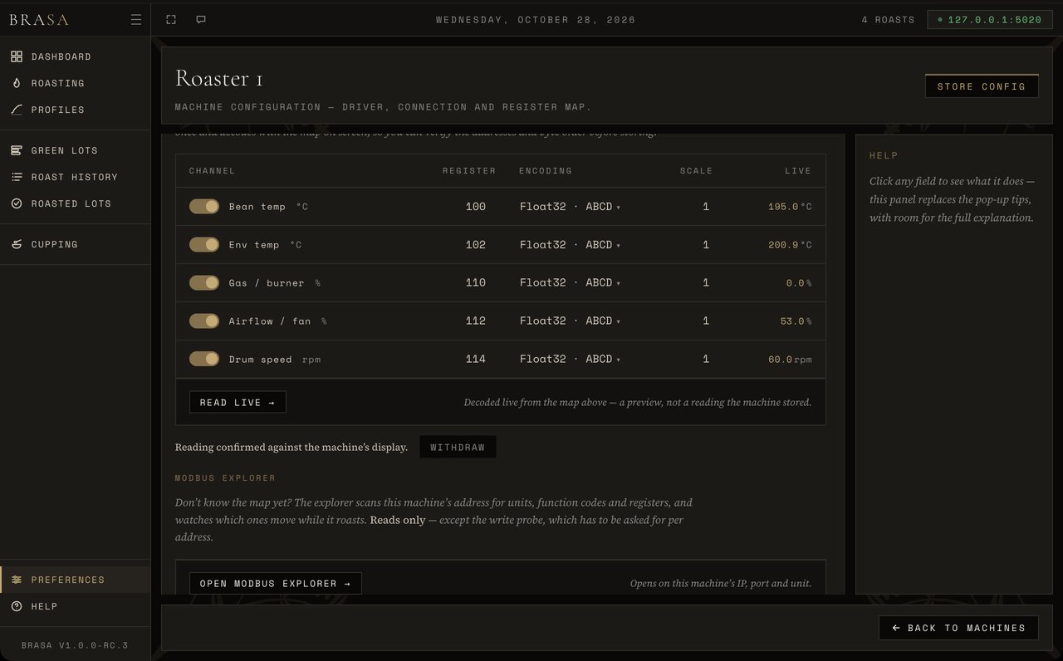Click the Gas / burner scale value
The width and height of the screenshot is (1063, 661).
pyautogui.click(x=706, y=283)
